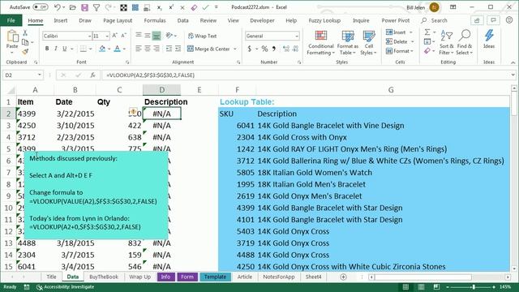The height and width of the screenshot is (292, 519).
Task: Click the Save disk icon
Action: pyautogui.click(x=84, y=7)
